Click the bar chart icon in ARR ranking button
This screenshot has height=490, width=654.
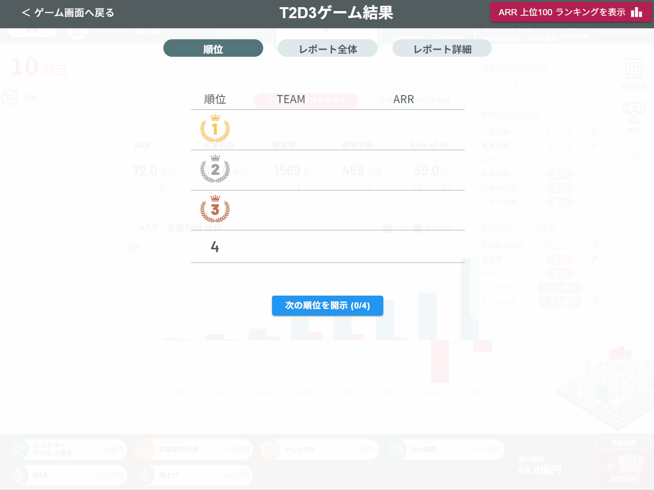(x=636, y=12)
